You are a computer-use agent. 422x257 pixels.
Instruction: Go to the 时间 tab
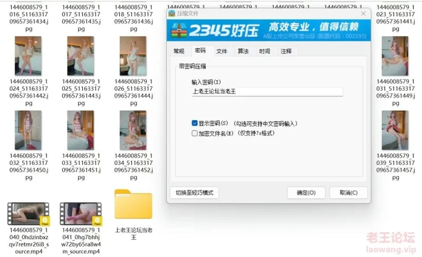pyautogui.click(x=265, y=51)
